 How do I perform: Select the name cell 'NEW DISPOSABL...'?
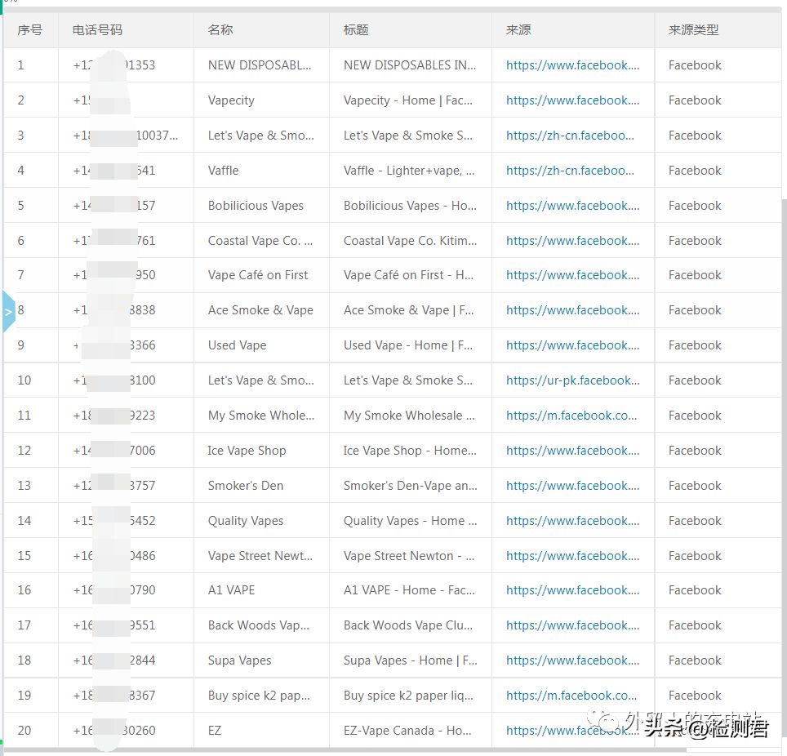tap(260, 65)
